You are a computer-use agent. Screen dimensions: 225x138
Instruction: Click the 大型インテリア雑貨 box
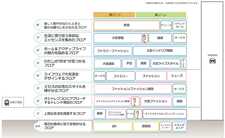click(160, 51)
